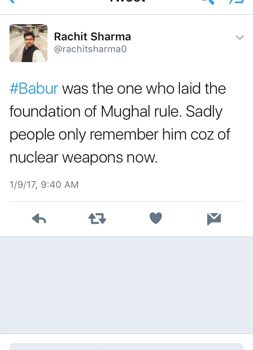Expand tweet options chevron beside Rachit Sharma
The height and width of the screenshot is (350, 253).
pos(240,37)
